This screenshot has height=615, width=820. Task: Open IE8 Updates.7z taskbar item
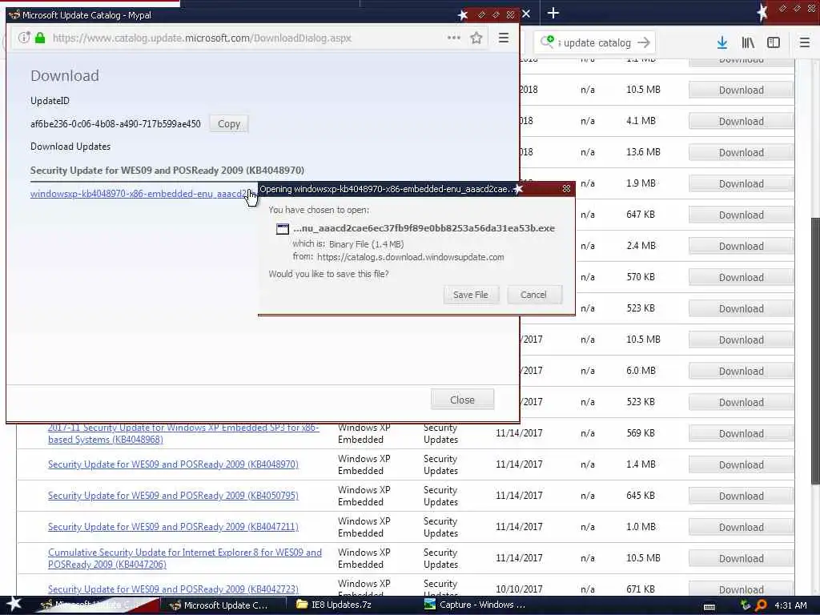335,605
